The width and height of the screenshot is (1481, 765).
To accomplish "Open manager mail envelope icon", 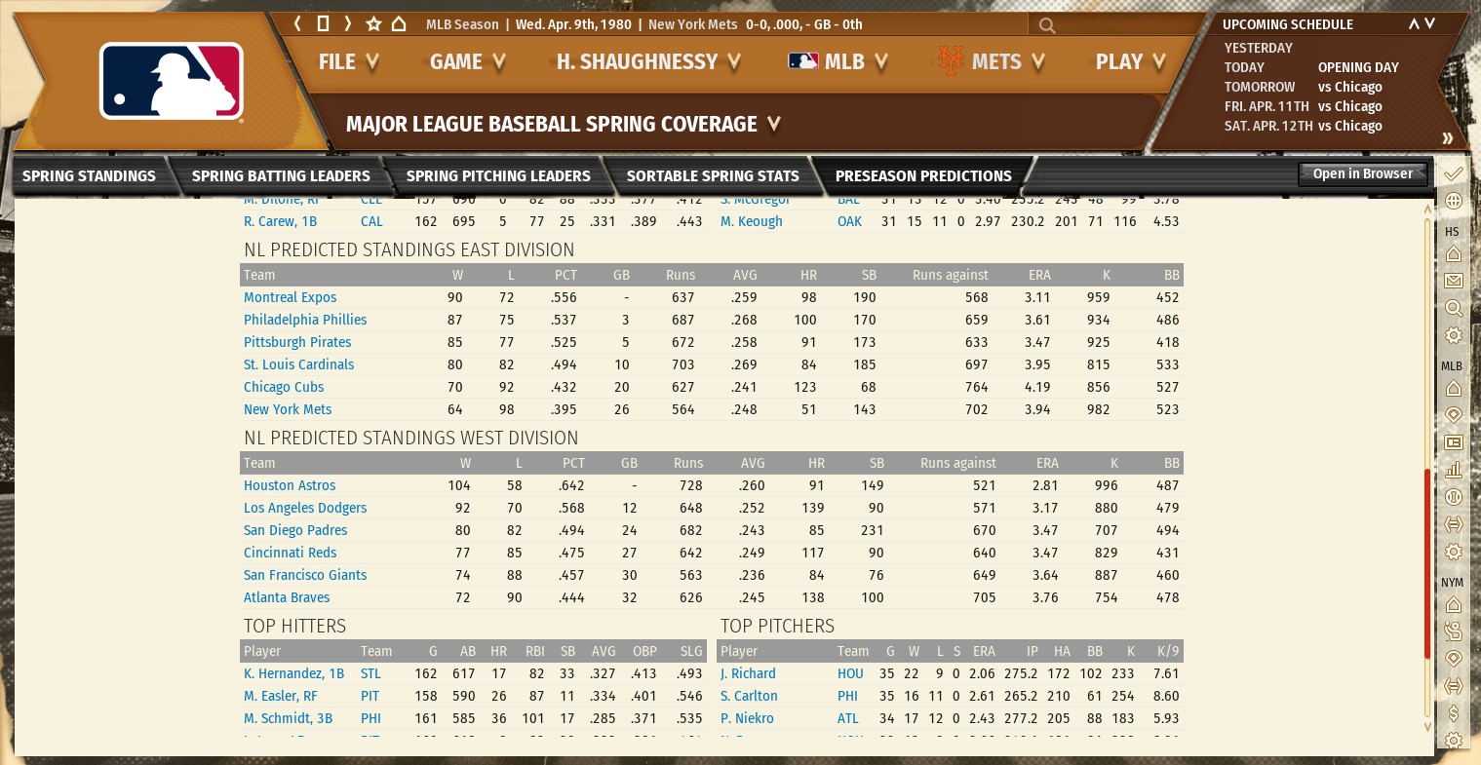I will (1453, 281).
